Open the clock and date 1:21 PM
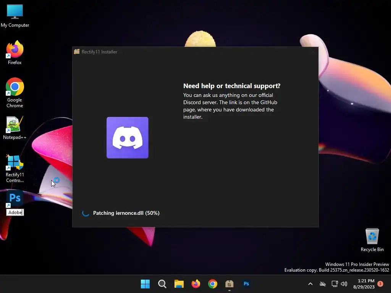The image size is (391, 293). tap(364, 284)
